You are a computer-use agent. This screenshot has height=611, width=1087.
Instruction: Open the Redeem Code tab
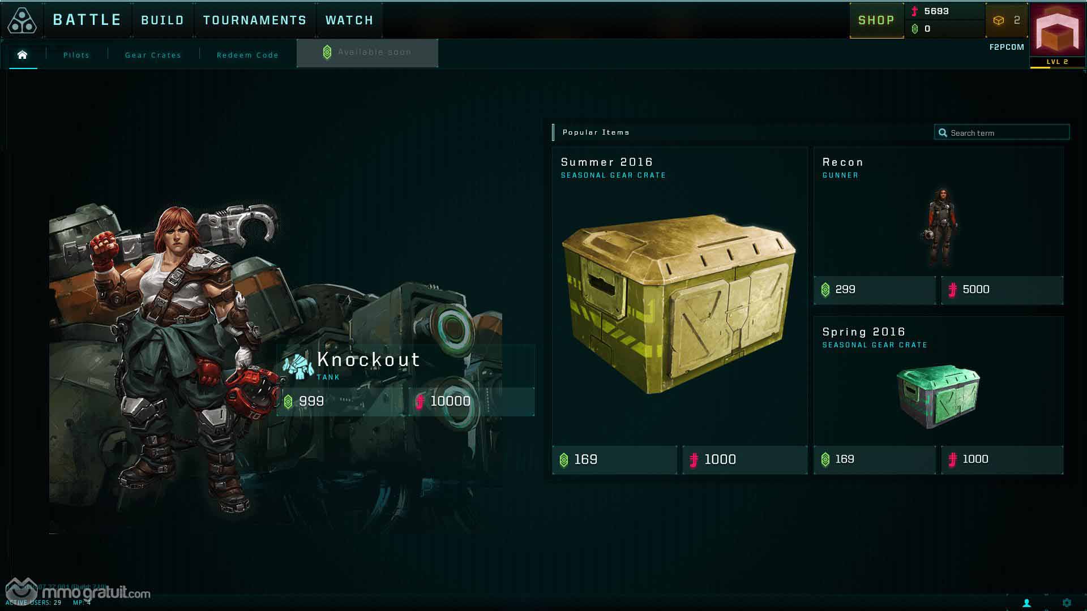[x=247, y=55]
